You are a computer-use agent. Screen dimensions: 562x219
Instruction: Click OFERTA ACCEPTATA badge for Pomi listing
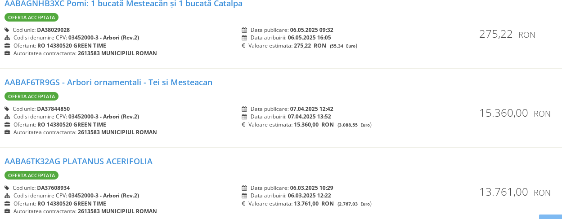pyautogui.click(x=31, y=18)
